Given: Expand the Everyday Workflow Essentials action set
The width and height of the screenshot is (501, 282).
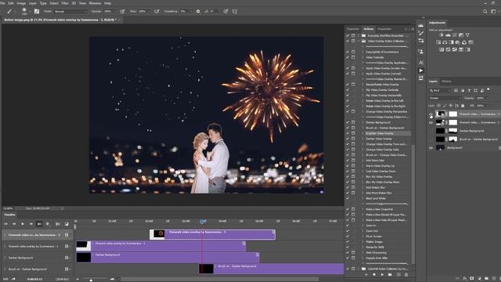Looking at the screenshot, I should 359,35.
